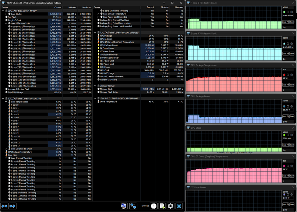Click the Maximum column header in left panel
Viewport: 297px width, 212px height.
pos(86,8)
